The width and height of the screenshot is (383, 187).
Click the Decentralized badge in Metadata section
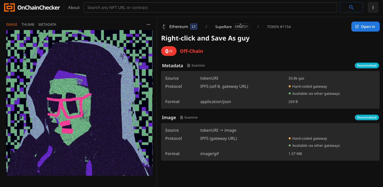(367, 66)
